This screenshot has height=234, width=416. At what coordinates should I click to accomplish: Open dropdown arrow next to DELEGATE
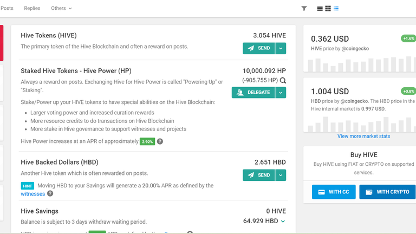click(281, 92)
